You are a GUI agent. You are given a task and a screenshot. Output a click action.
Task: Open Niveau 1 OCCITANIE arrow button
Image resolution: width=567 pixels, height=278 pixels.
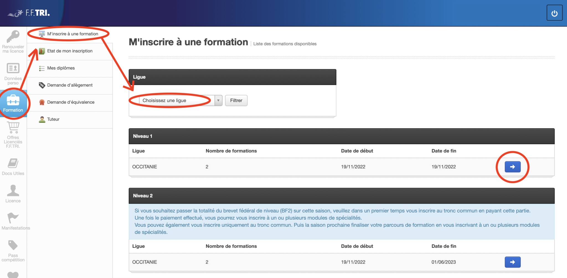pyautogui.click(x=512, y=167)
